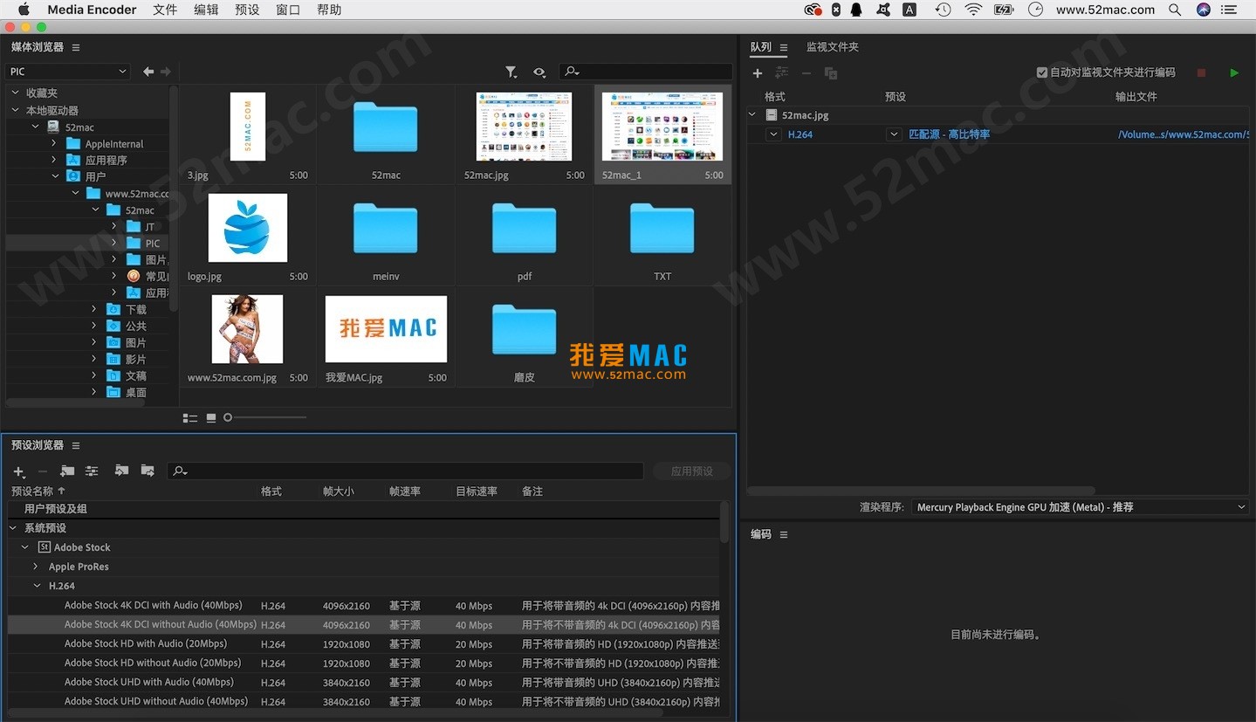This screenshot has height=722, width=1256.
Task: Open the directory viewers eye icon
Action: point(539,72)
